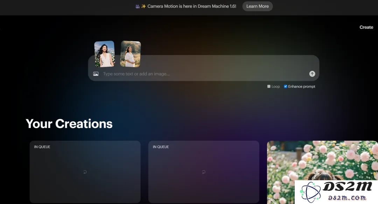Image resolution: width=378 pixels, height=204 pixels.
Task: Click the sparkles emoji in announcement banner
Action: click(143, 6)
